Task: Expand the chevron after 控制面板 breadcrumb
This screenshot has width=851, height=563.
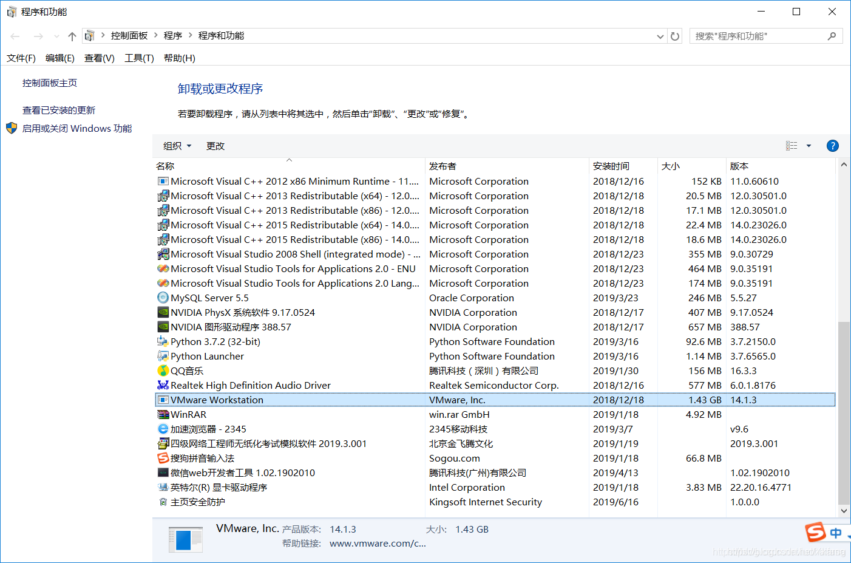Action: 156,35
